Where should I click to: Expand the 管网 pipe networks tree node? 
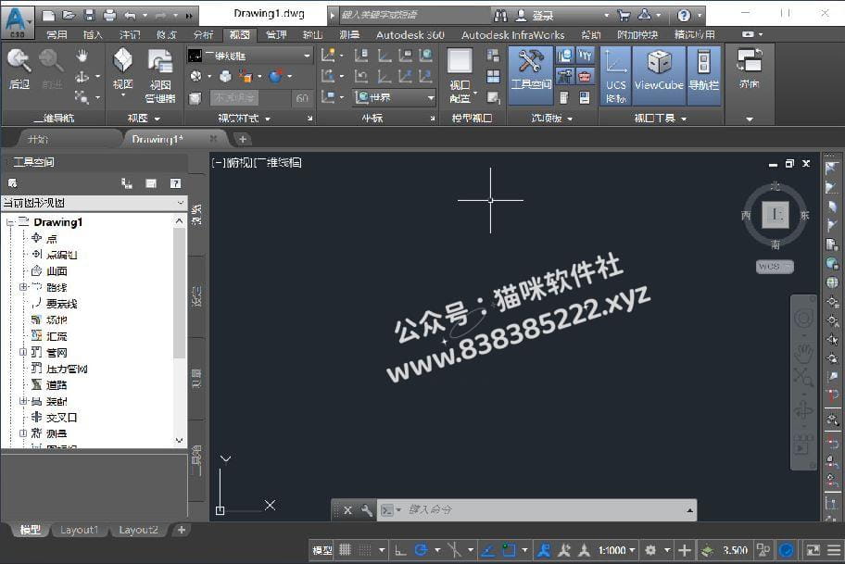22,352
